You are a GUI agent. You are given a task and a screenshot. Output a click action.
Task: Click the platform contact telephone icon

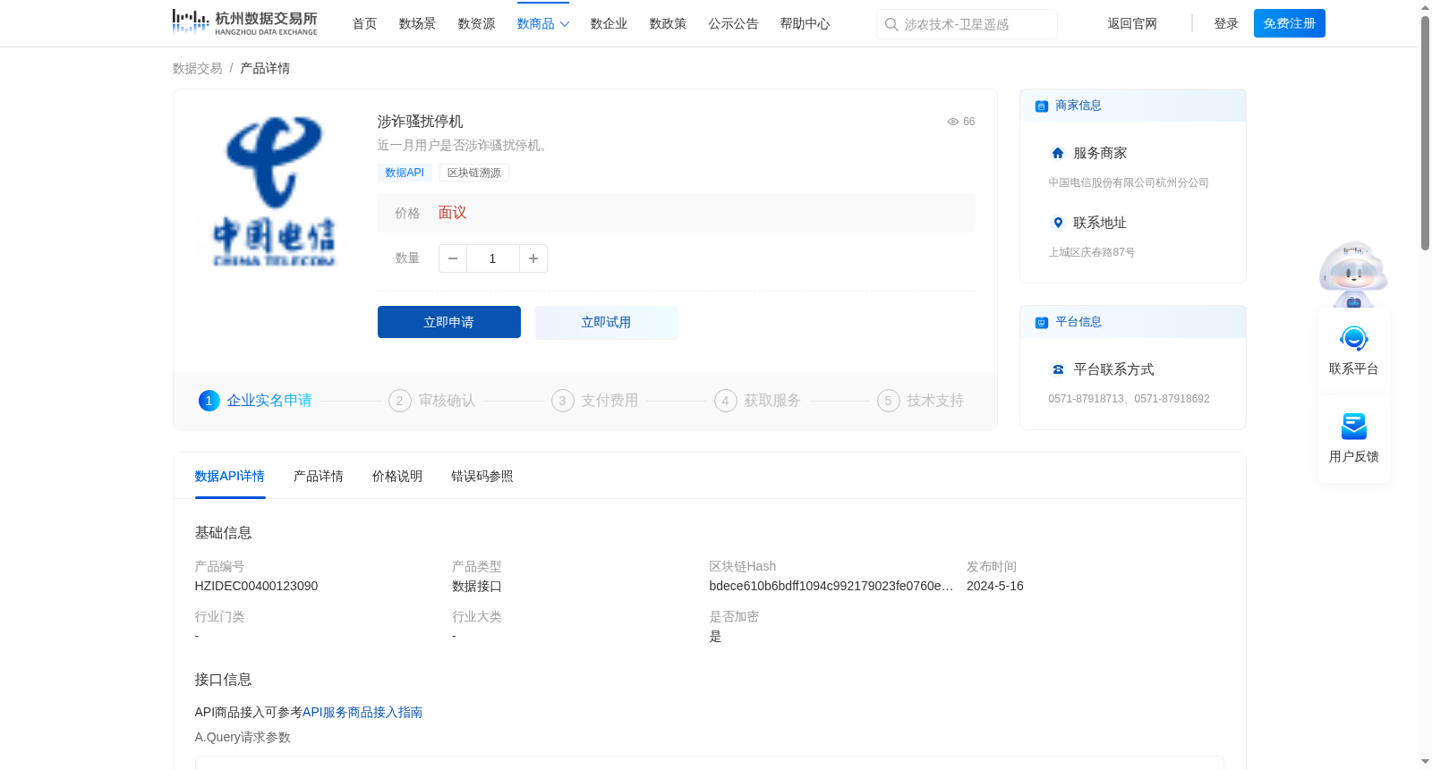[1058, 369]
